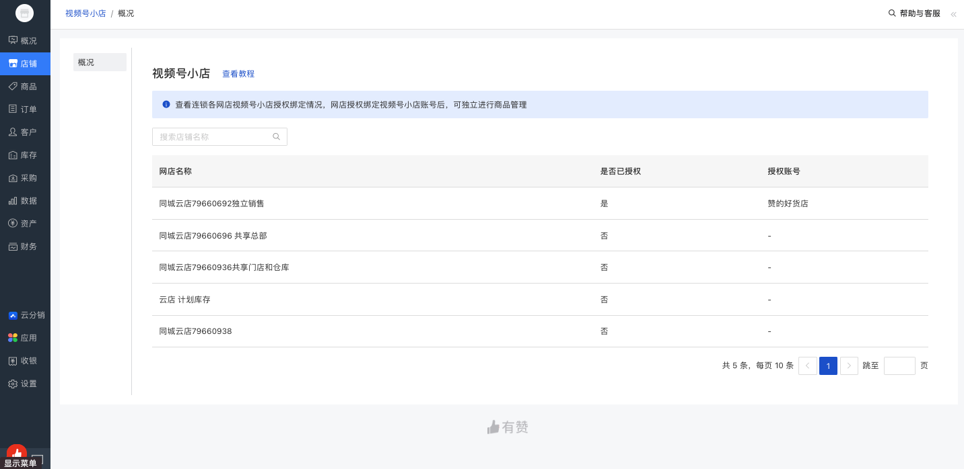Open the 采购 purchasing icon in sidebar

point(13,178)
